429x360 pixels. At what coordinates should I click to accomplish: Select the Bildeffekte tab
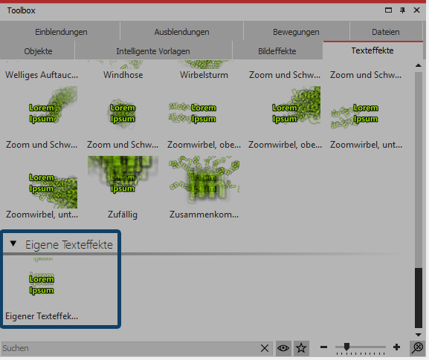277,51
